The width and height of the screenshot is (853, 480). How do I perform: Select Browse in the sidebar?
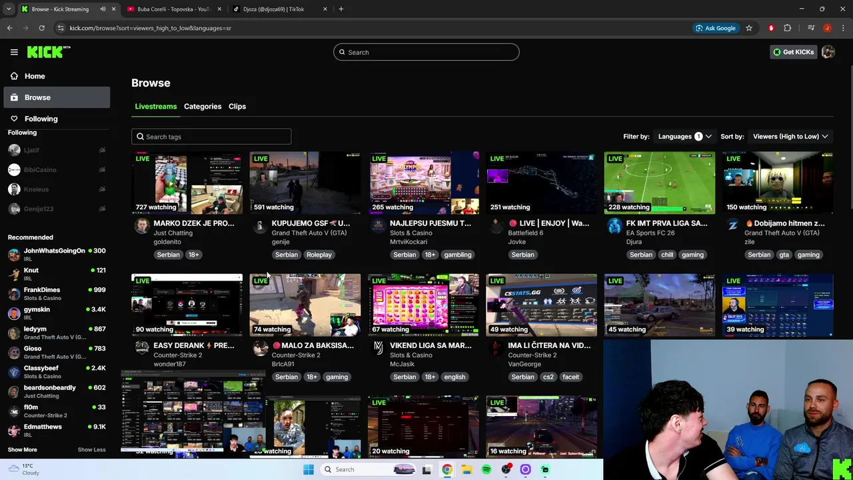tap(57, 97)
